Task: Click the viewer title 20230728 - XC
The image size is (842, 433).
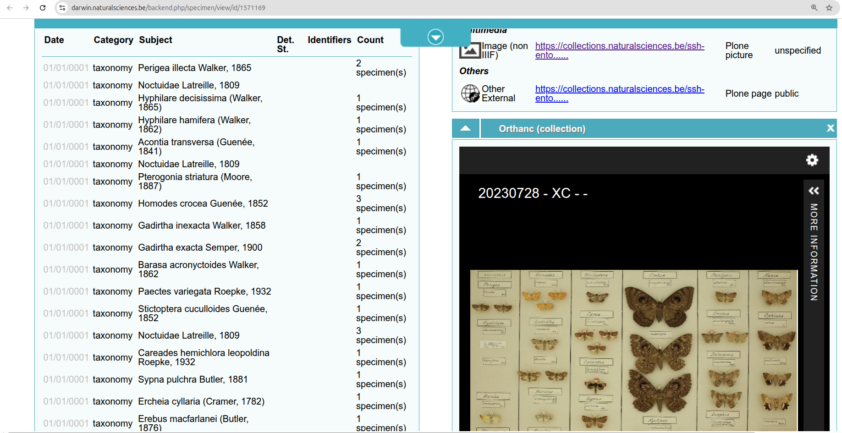Action: pos(533,193)
